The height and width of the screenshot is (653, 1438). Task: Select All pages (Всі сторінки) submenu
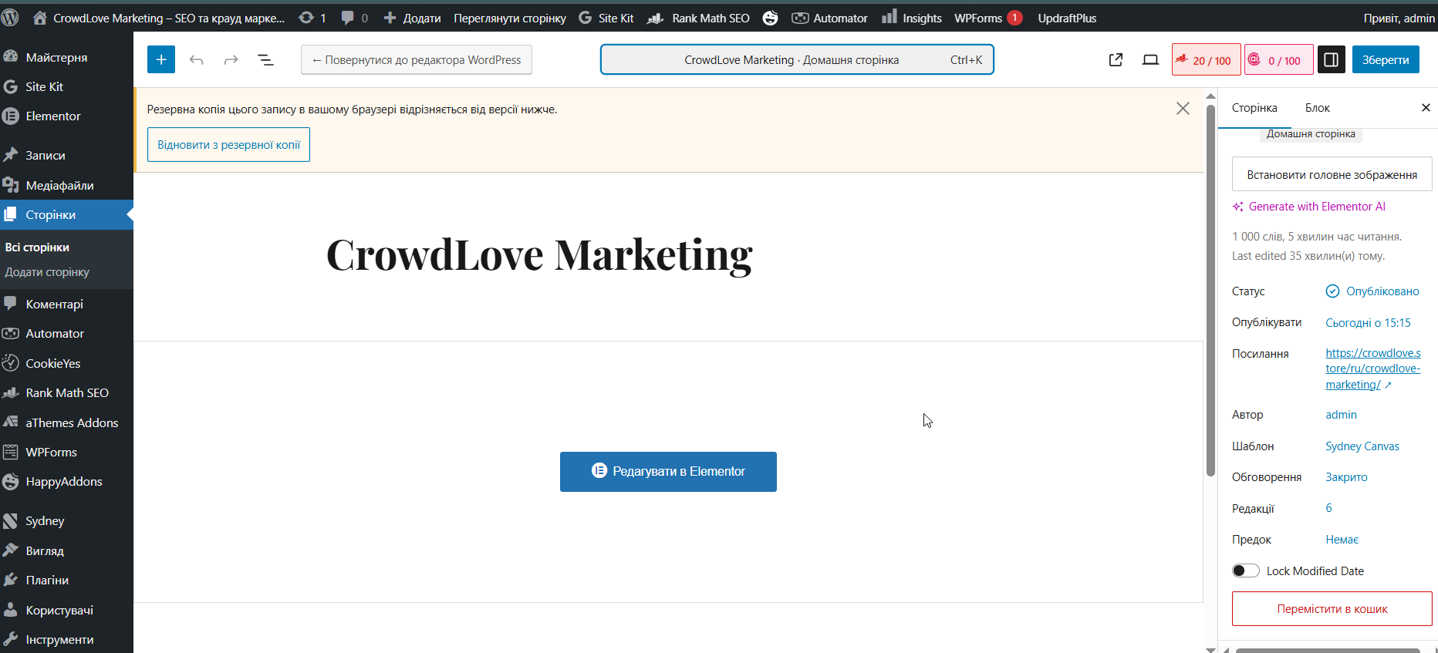[37, 247]
